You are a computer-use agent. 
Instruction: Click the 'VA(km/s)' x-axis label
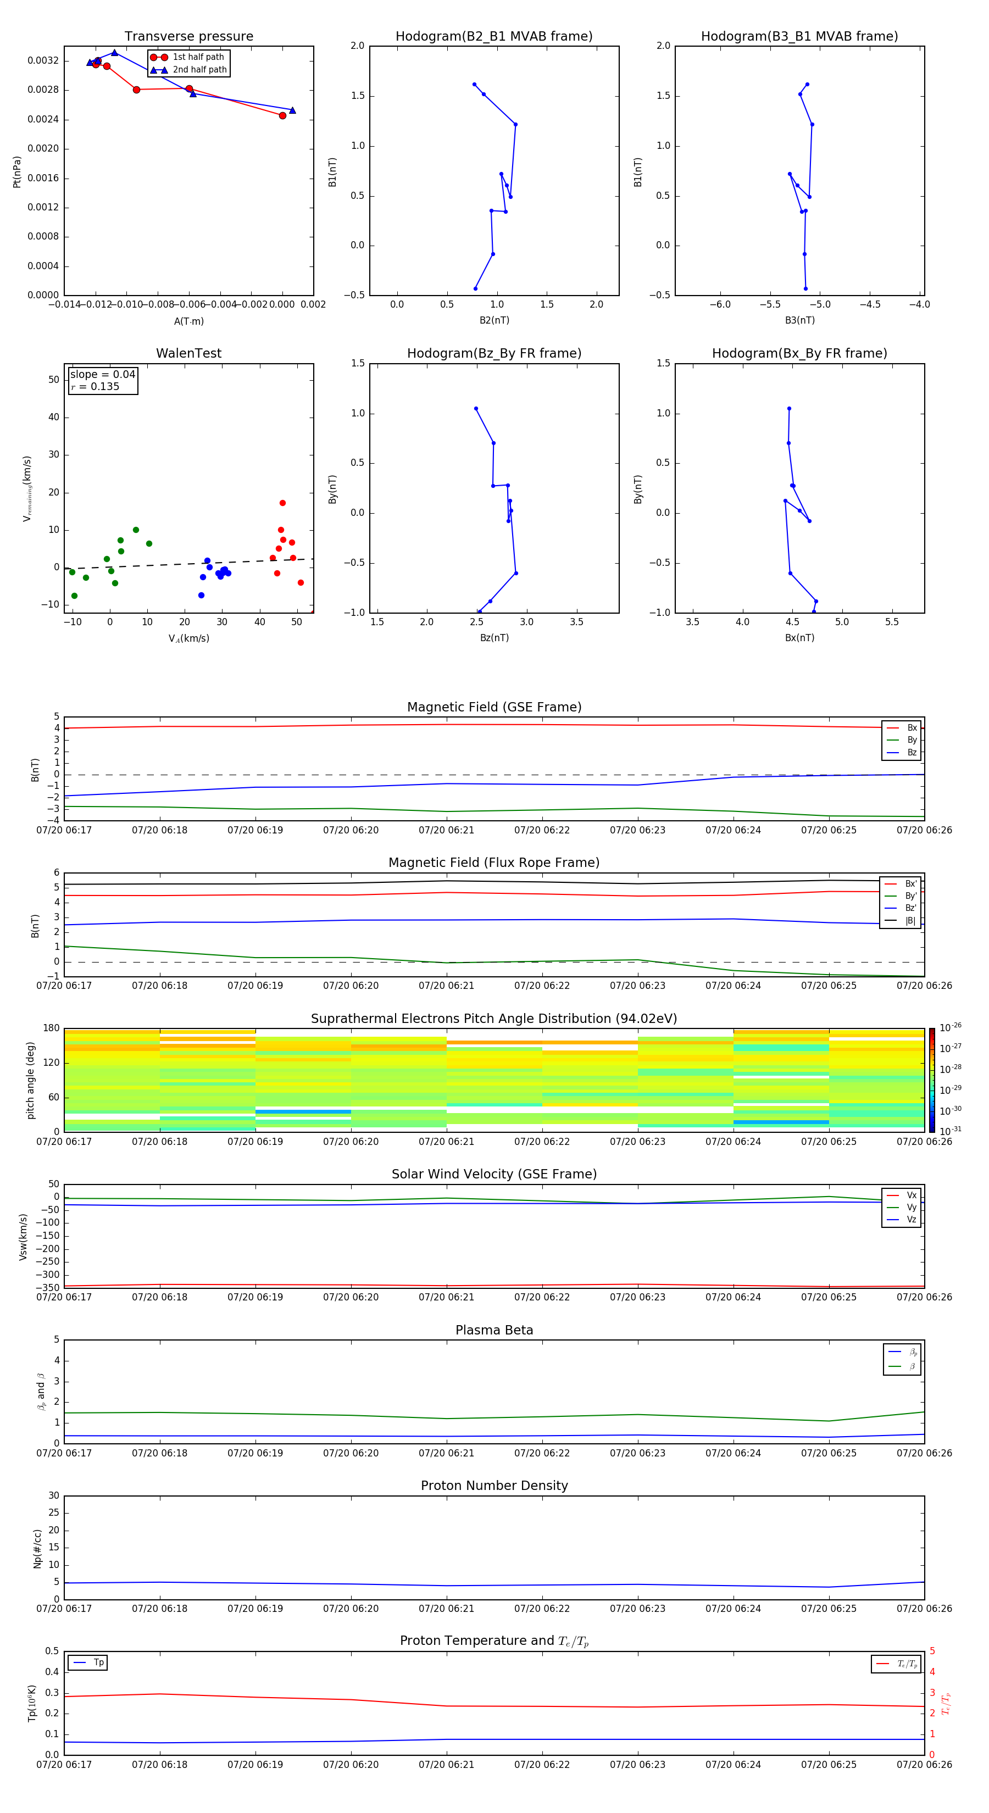pyautogui.click(x=188, y=638)
